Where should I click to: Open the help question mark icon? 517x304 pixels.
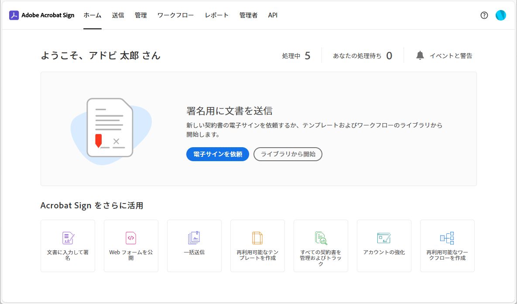(484, 15)
